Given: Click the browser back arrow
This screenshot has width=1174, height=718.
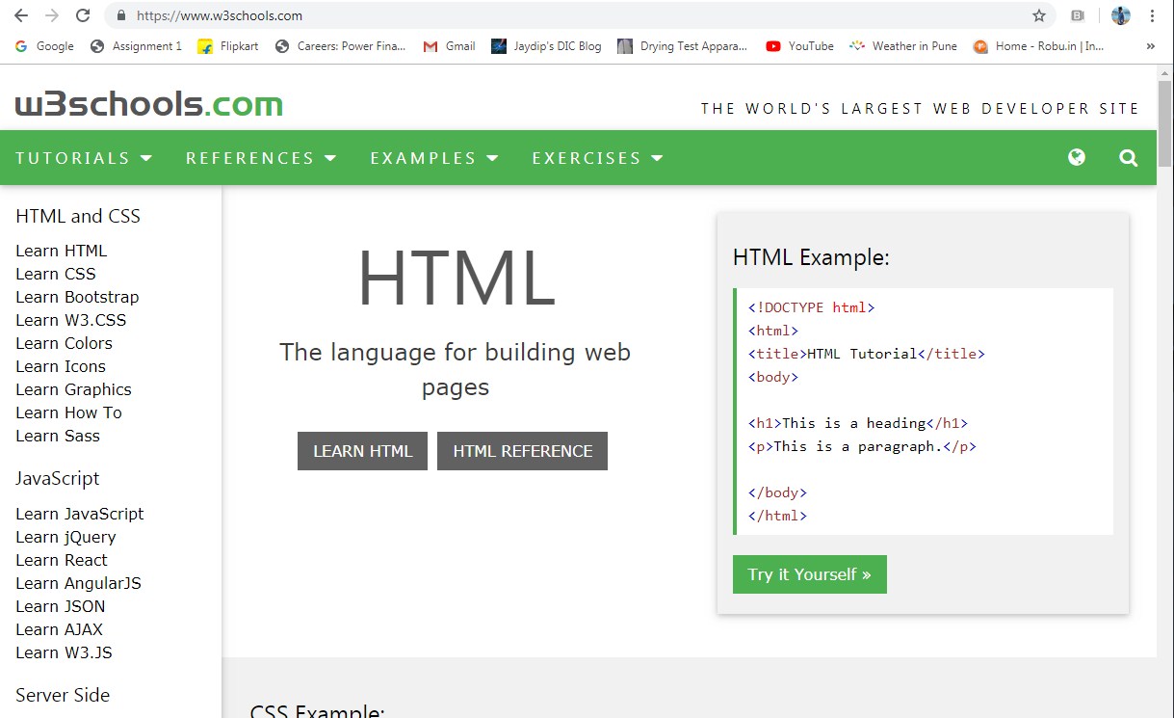Looking at the screenshot, I should (x=21, y=15).
